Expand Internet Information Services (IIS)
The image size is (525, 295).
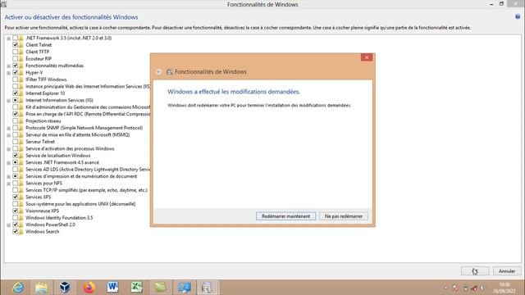tap(9, 101)
